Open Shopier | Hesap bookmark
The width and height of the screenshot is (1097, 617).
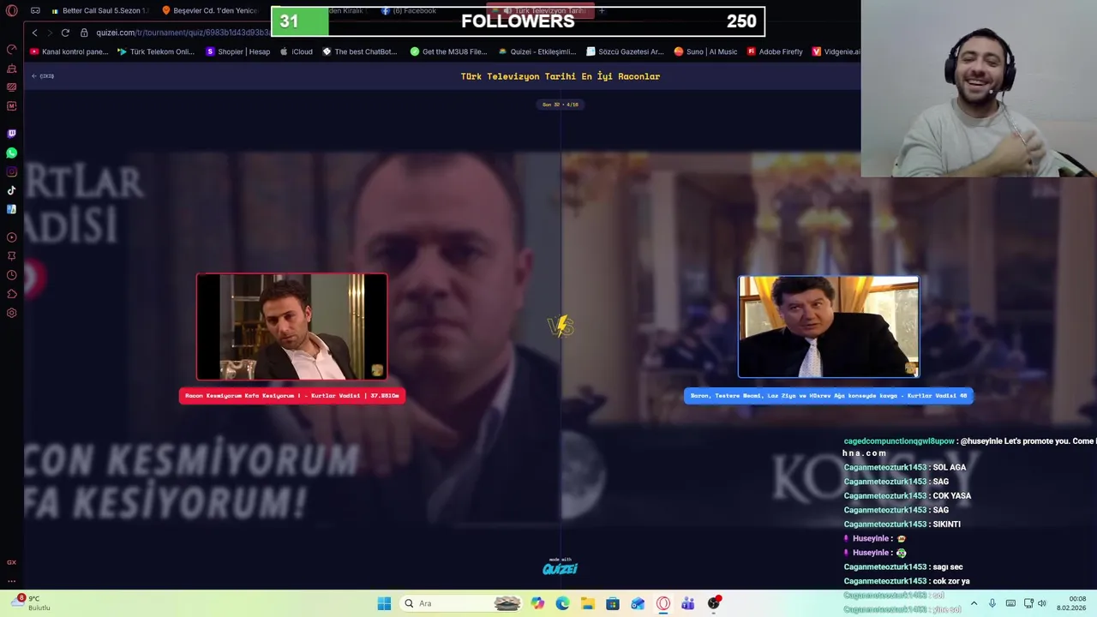click(x=238, y=51)
